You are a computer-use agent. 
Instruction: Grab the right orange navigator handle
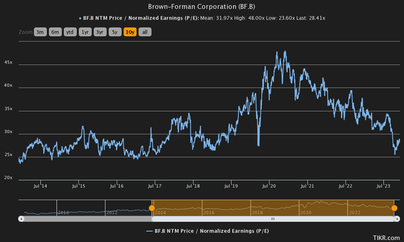point(394,208)
